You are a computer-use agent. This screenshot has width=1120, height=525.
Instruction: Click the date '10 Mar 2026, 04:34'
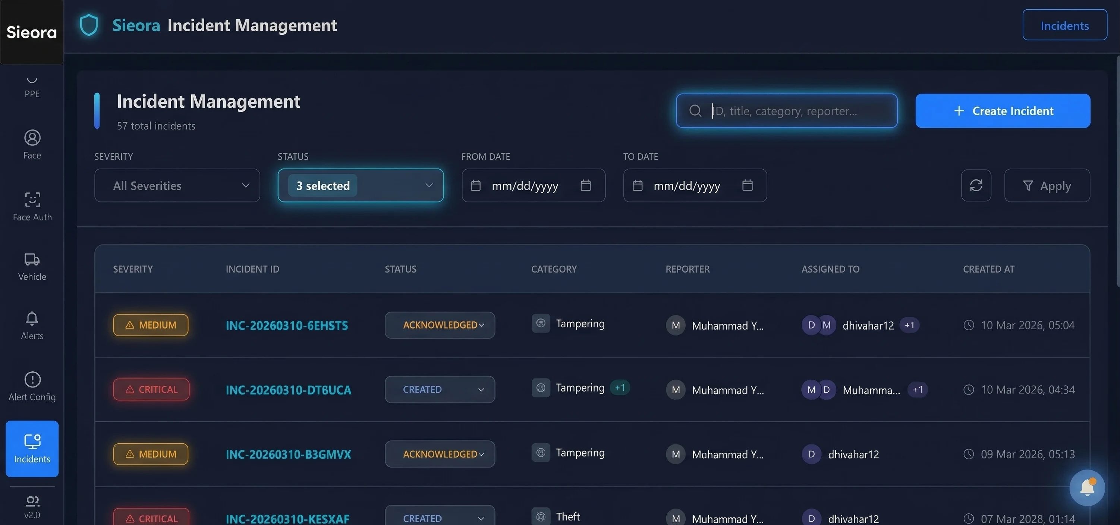[1028, 389]
